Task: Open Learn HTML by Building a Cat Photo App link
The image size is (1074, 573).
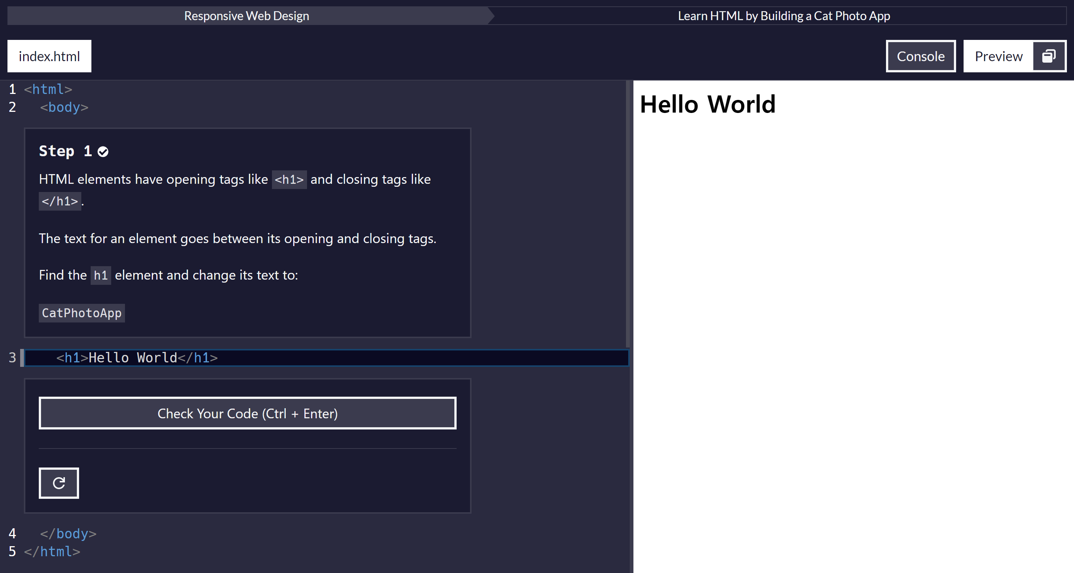Action: pyautogui.click(x=783, y=16)
